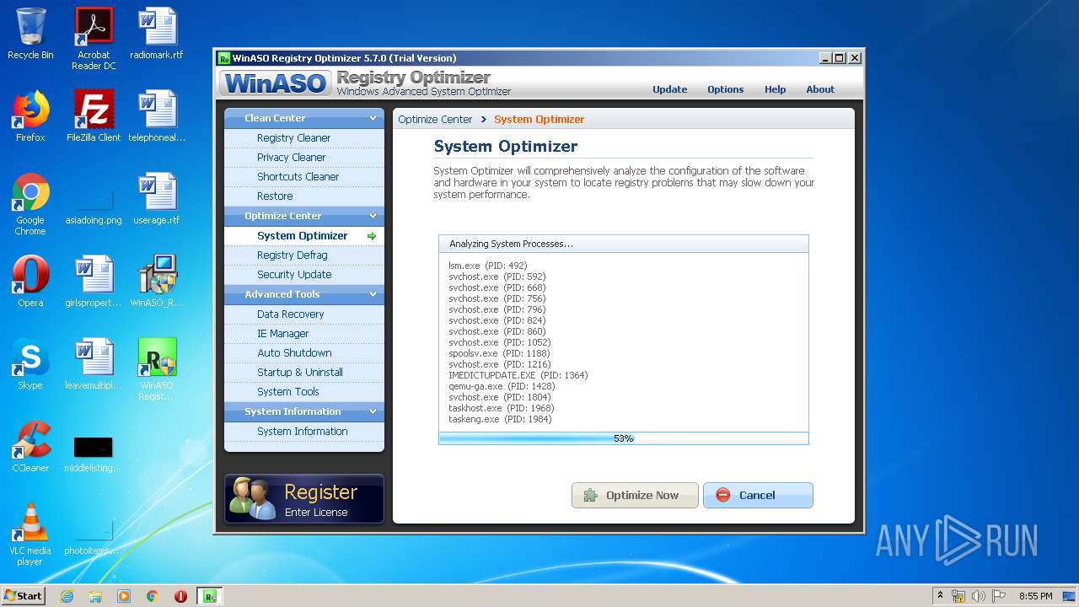Image resolution: width=1079 pixels, height=607 pixels.
Task: Click the volume speaker tray icon
Action: pos(979,596)
